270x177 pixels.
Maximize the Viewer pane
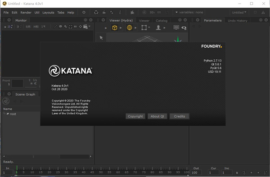point(180,20)
